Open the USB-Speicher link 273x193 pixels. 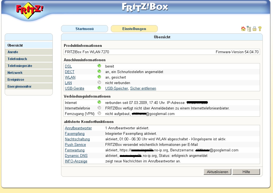[117, 89]
